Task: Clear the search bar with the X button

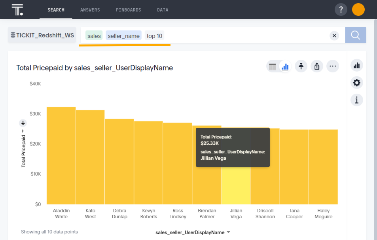Action: tap(334, 35)
